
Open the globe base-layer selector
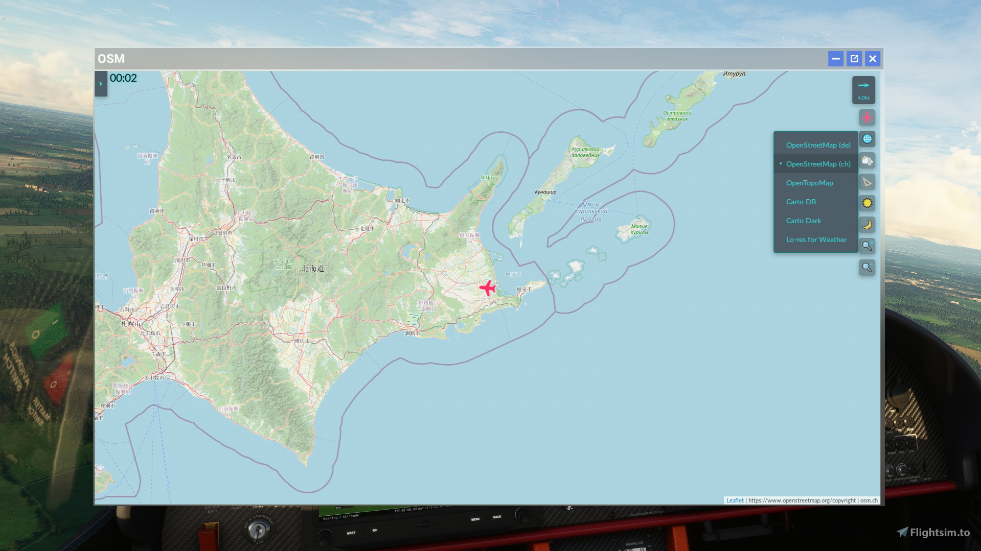(x=868, y=138)
